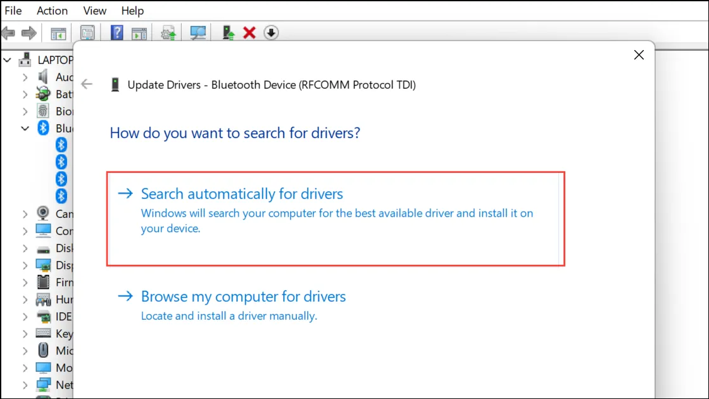The width and height of the screenshot is (709, 399).
Task: Click Scan for hardware changes monitor icon
Action: pos(198,33)
